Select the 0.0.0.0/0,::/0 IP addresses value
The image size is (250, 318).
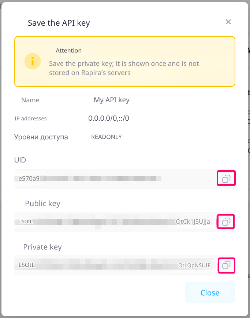tap(109, 118)
